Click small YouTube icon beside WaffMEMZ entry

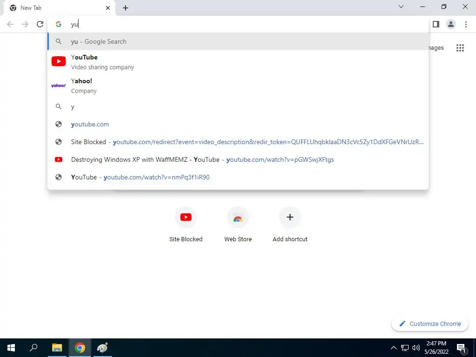pyautogui.click(x=59, y=159)
